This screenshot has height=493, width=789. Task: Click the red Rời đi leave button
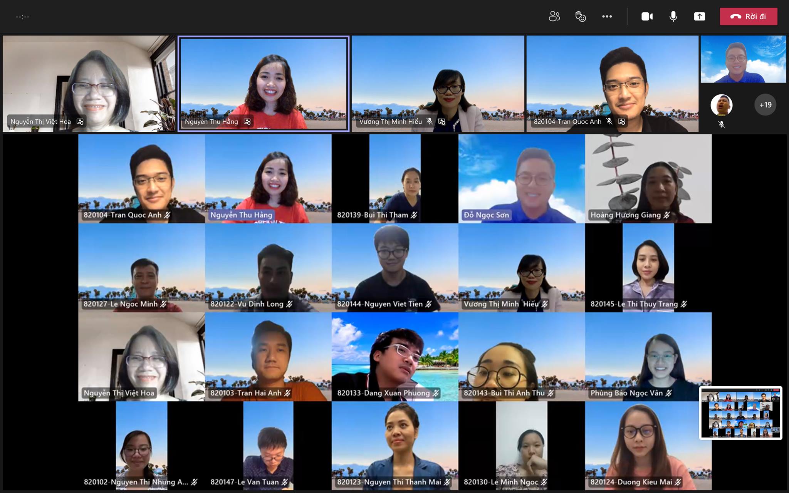(748, 16)
